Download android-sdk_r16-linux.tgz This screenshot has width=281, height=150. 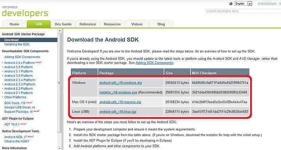pos(118,112)
